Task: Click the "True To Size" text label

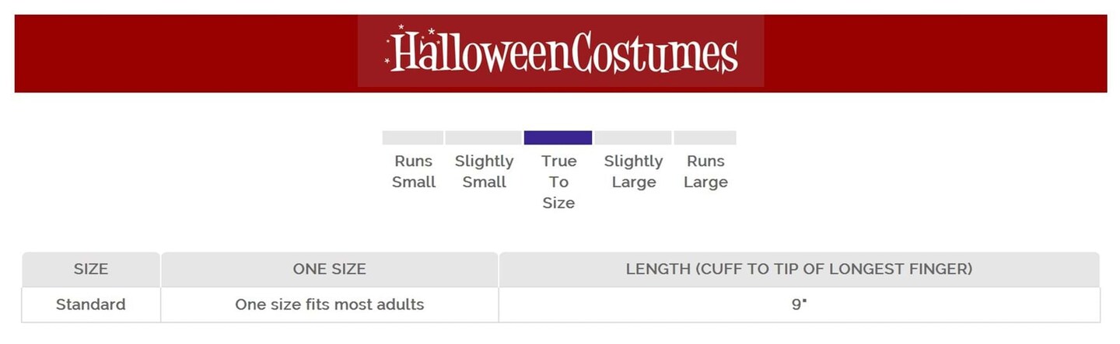Action: (x=558, y=182)
